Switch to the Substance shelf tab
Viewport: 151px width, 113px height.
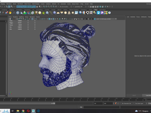coord(84,10)
